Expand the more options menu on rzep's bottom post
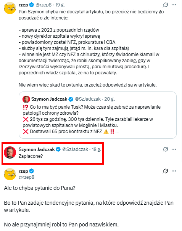182x231 pixels. point(174,171)
